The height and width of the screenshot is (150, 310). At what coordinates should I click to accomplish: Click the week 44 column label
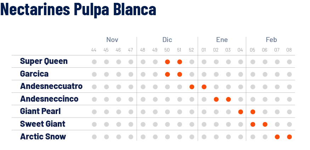pos(94,50)
